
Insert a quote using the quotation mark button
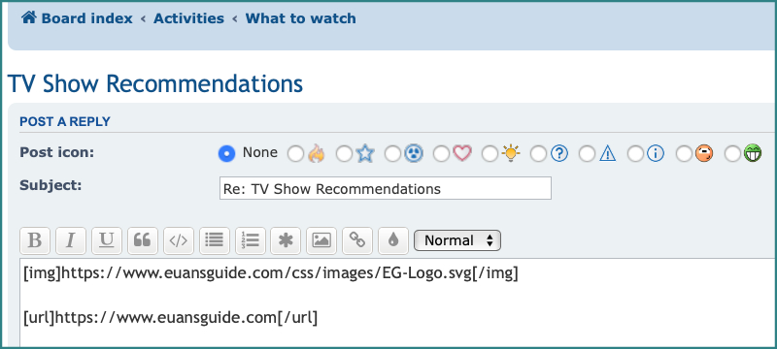(142, 240)
